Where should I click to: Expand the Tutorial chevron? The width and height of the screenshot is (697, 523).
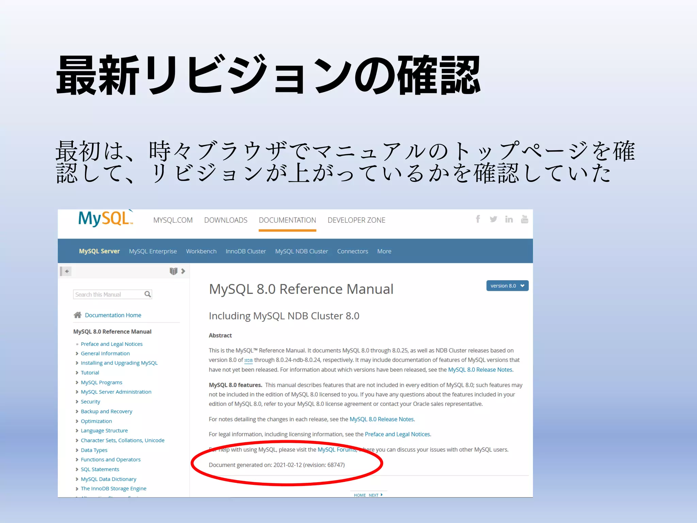coord(77,373)
